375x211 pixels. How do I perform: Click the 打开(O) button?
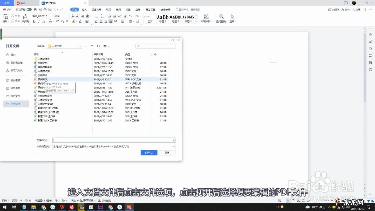pyautogui.click(x=149, y=153)
